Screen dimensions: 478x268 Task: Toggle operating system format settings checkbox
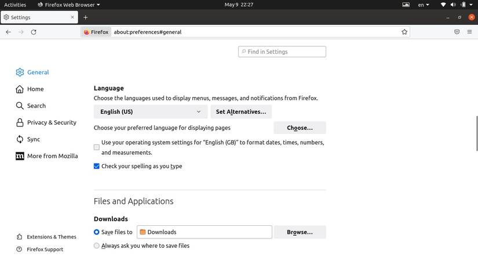pos(97,147)
